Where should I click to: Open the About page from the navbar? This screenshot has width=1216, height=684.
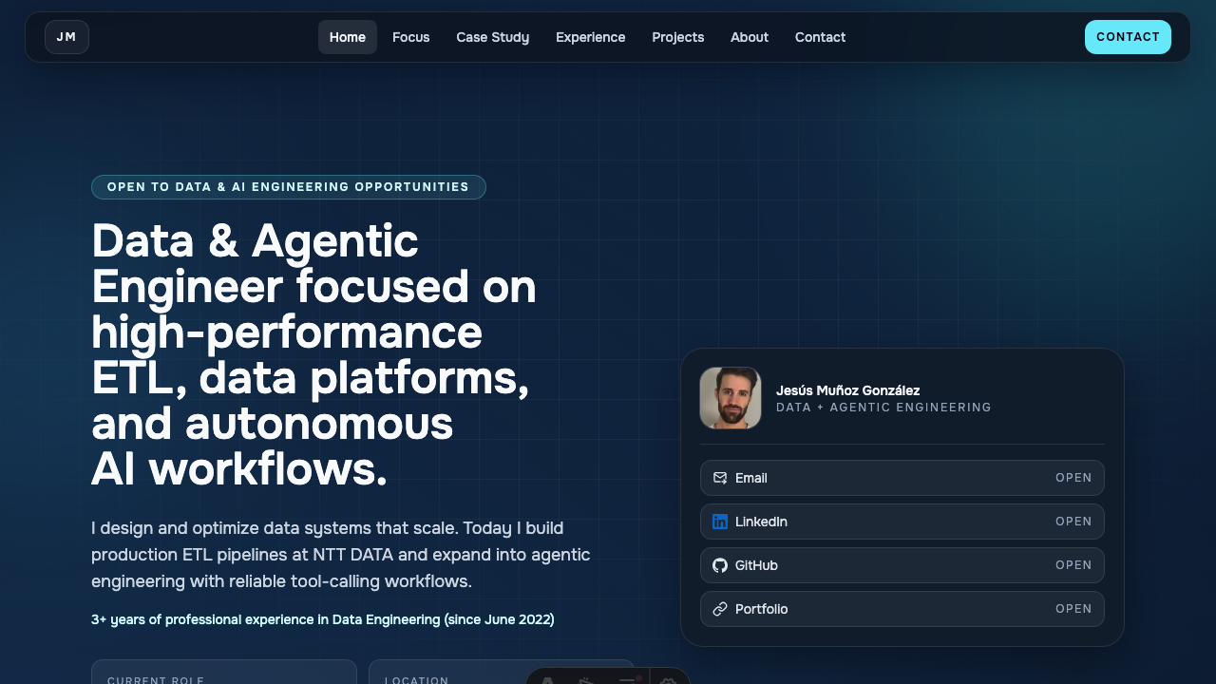click(x=749, y=37)
